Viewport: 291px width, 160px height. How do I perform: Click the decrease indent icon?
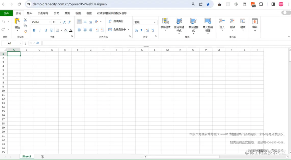(x=97, y=29)
